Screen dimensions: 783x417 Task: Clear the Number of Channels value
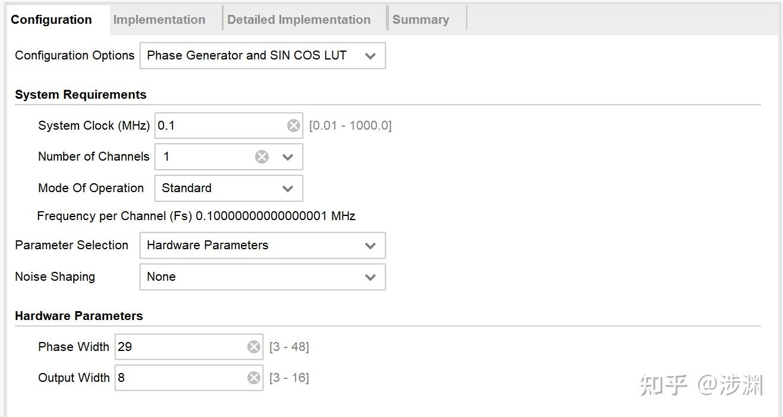point(262,156)
